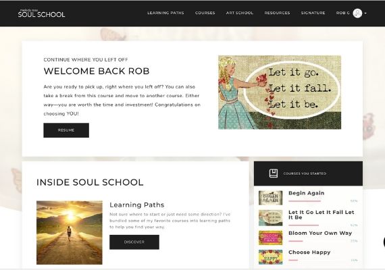Open the Let it go course banner image

pos(280,92)
